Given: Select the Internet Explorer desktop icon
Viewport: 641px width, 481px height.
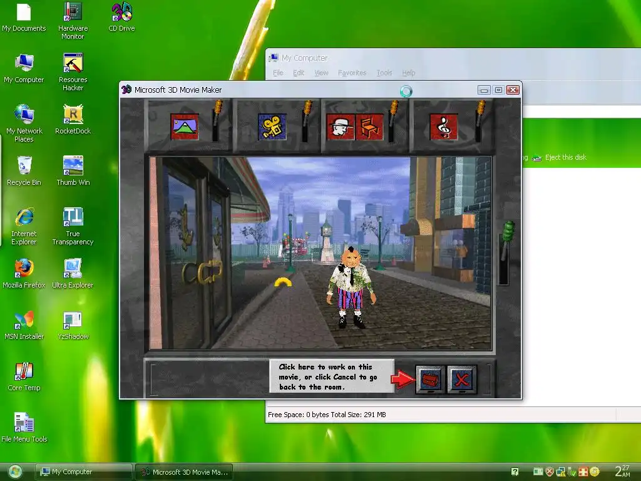Looking at the screenshot, I should coord(24,227).
